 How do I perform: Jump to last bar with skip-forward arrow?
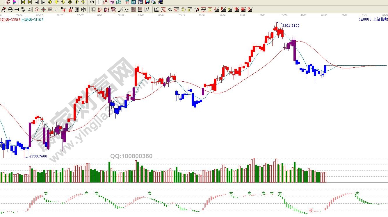point(29,2)
